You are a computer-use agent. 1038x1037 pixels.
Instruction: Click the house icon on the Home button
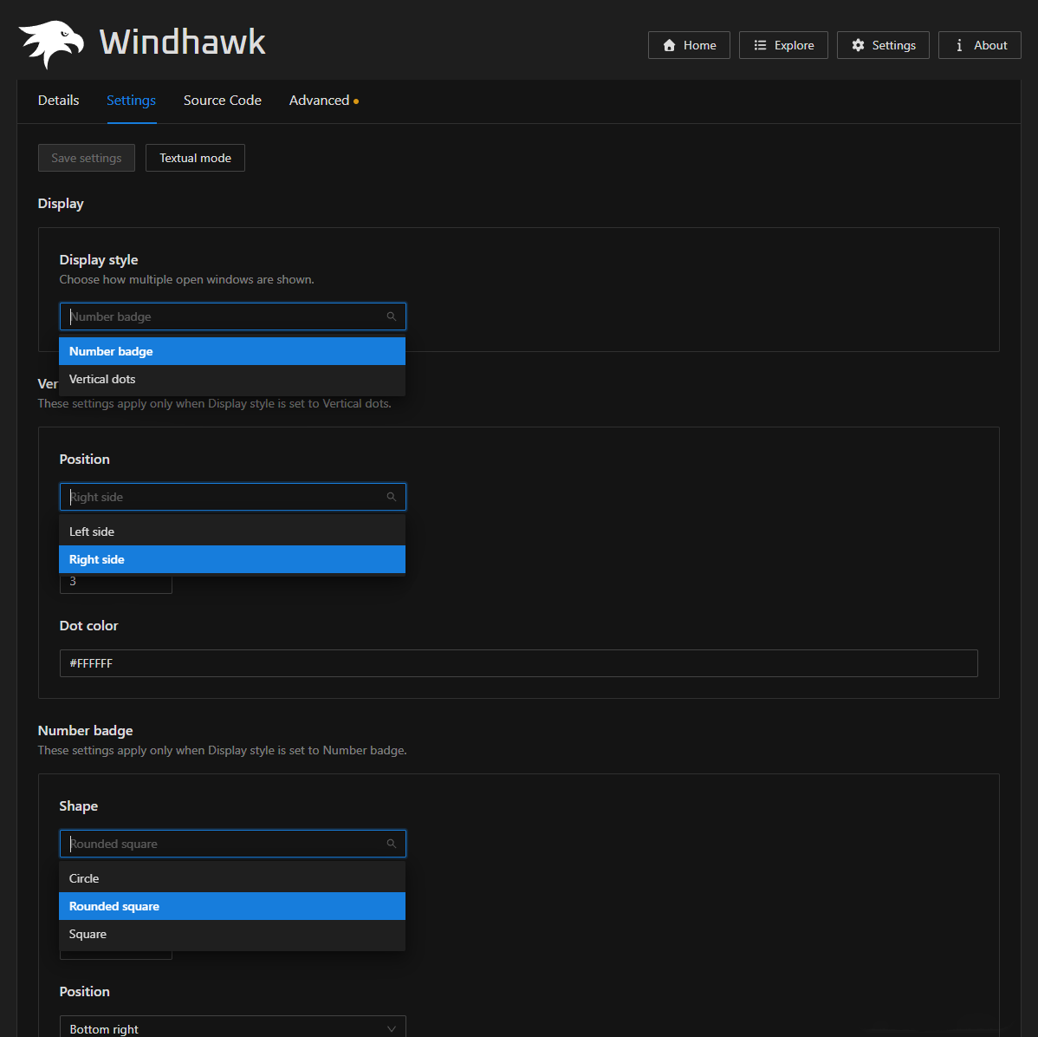pos(669,45)
